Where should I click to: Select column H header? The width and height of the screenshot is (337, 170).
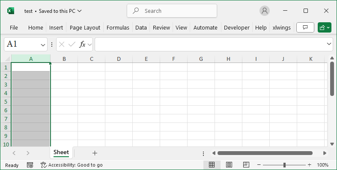[228, 59]
